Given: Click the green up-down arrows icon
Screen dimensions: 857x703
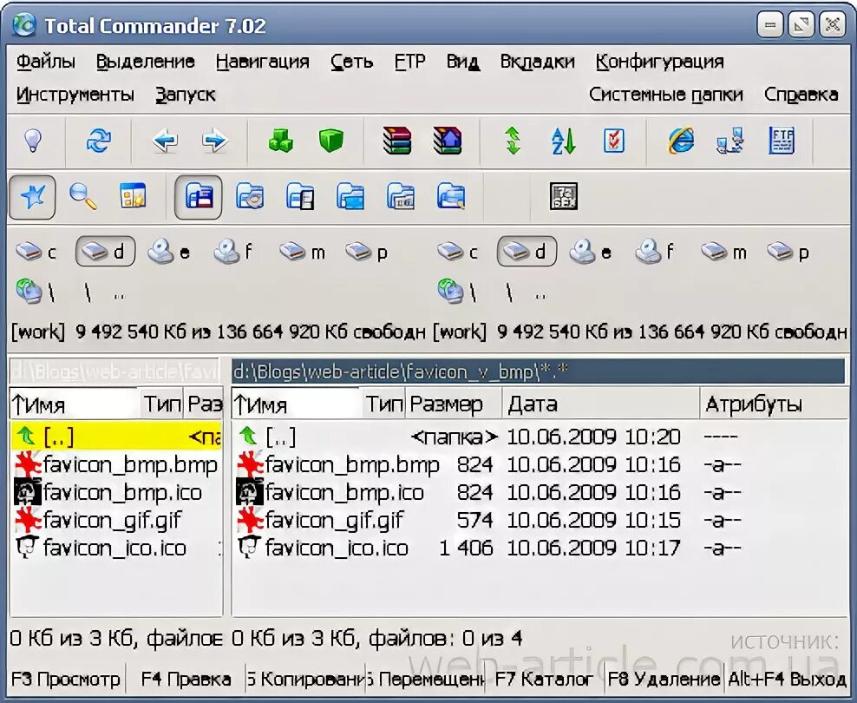Looking at the screenshot, I should coord(513,141).
